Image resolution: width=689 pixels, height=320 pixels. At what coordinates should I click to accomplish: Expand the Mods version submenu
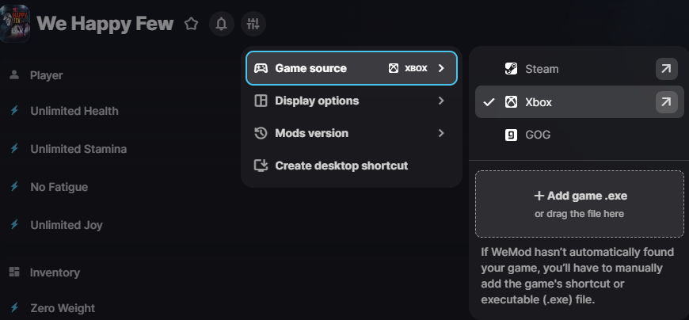pos(351,133)
